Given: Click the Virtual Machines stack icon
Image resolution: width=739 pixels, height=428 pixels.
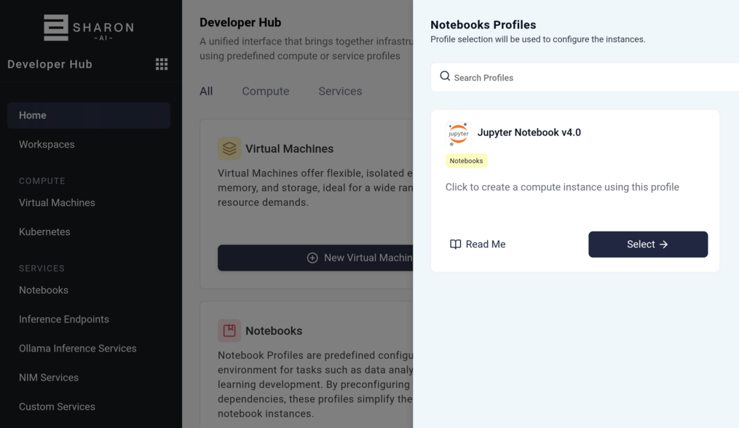Looking at the screenshot, I should pyautogui.click(x=229, y=148).
